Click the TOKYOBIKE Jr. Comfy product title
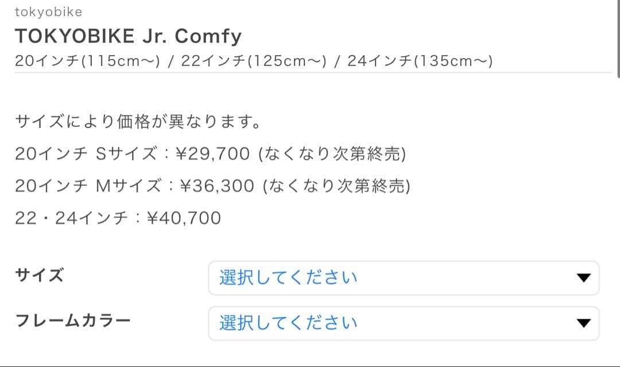The width and height of the screenshot is (620, 367). pos(127,35)
